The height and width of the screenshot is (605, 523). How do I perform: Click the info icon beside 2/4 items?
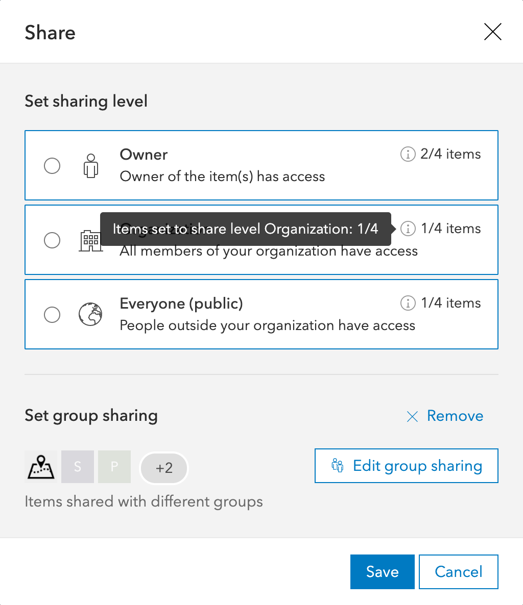coord(408,154)
